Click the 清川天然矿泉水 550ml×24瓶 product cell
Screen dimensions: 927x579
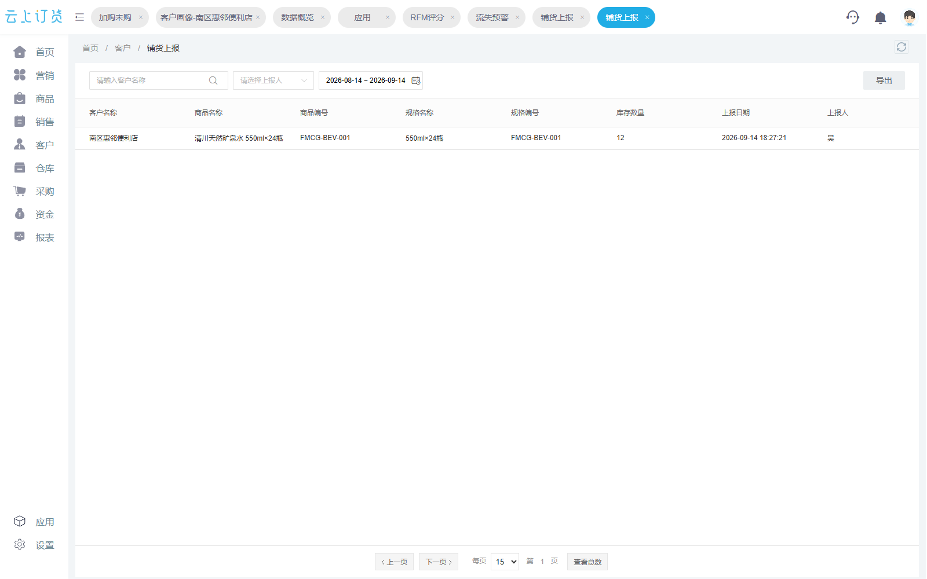tap(239, 138)
